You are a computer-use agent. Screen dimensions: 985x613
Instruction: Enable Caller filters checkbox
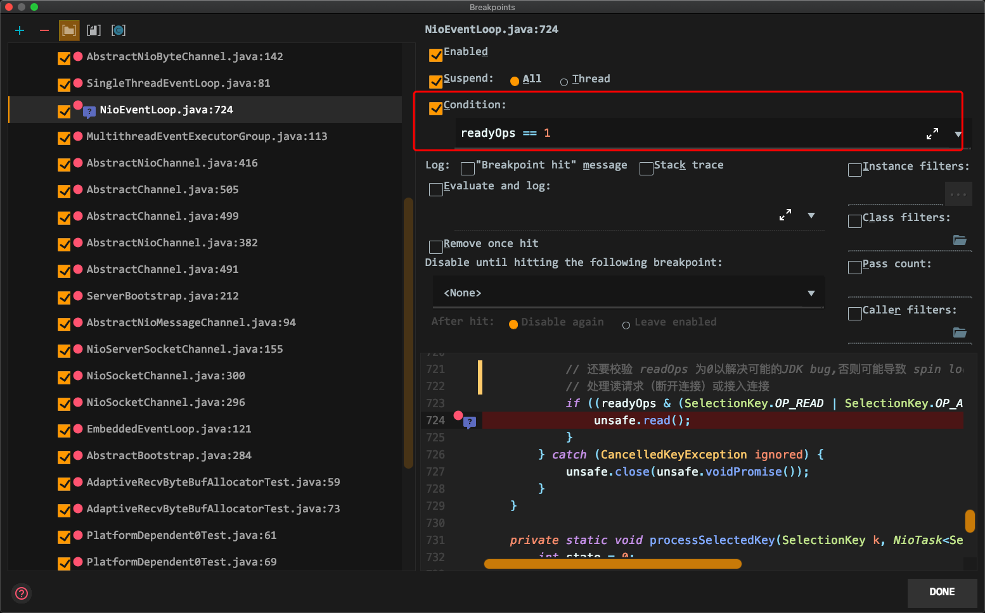[x=854, y=313]
